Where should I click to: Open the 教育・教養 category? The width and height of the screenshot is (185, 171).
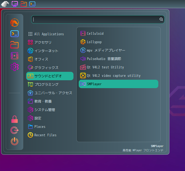[50, 101]
